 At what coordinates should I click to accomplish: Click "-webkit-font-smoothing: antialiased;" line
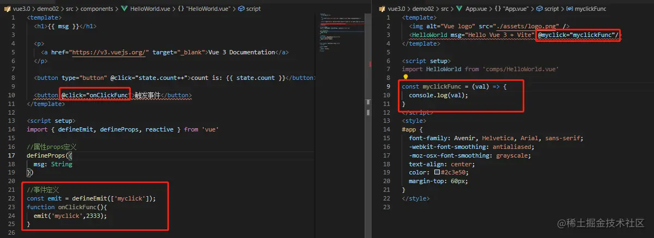(x=472, y=147)
